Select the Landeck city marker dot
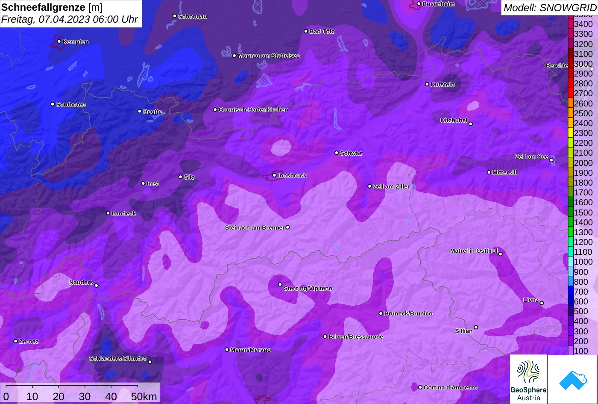Viewport: 598px width, 404px height. click(108, 213)
